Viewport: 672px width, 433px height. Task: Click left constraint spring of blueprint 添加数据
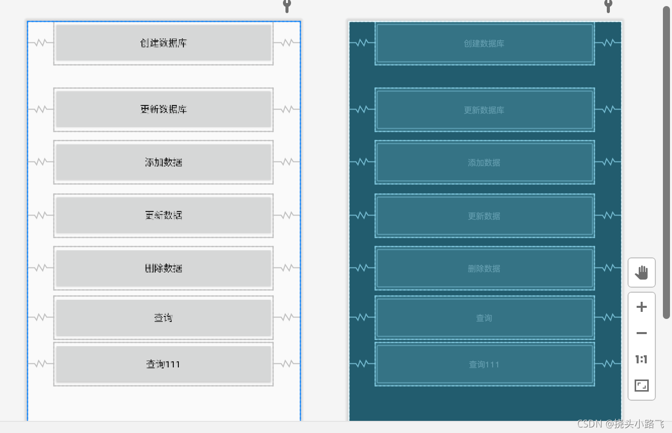[362, 161]
